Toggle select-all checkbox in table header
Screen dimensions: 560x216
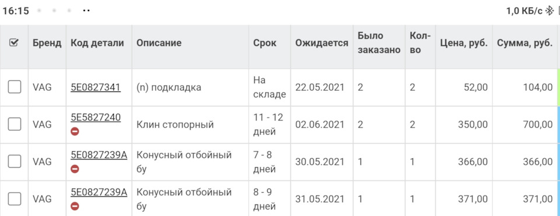(x=13, y=43)
